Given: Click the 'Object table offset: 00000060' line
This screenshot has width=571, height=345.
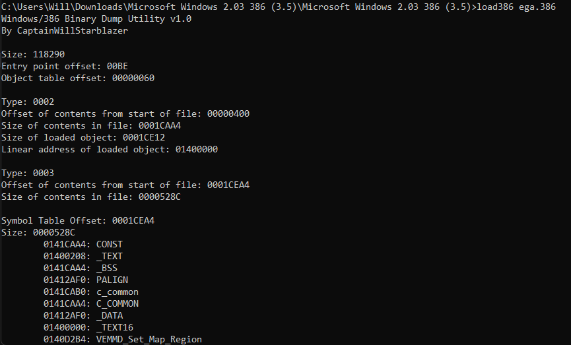Looking at the screenshot, I should click(78, 78).
